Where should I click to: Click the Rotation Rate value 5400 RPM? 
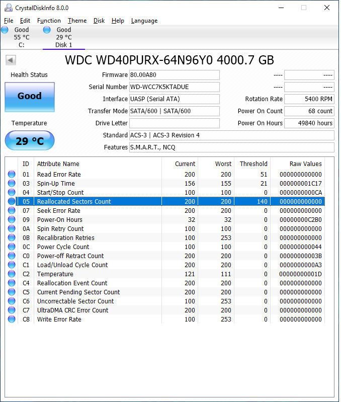tap(309, 99)
